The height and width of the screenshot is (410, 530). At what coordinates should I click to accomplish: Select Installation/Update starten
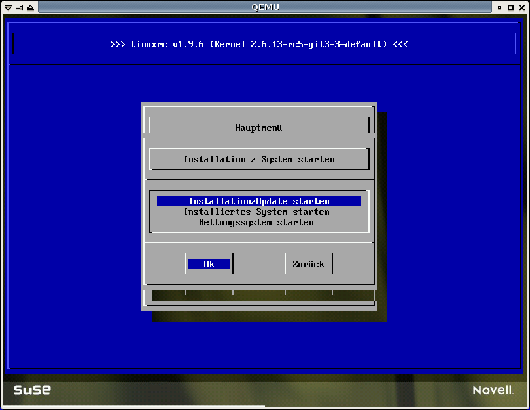259,201
